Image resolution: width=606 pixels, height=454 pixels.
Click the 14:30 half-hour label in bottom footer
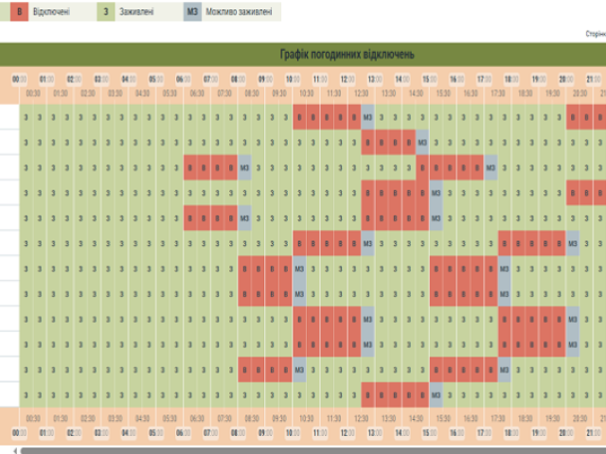point(416,417)
